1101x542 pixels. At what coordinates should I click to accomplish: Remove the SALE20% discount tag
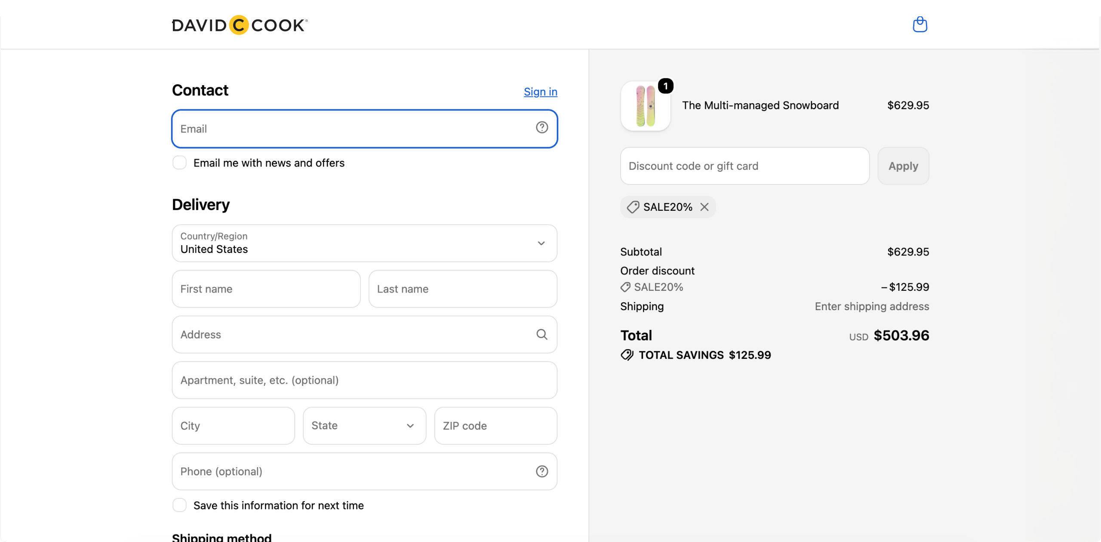tap(704, 207)
